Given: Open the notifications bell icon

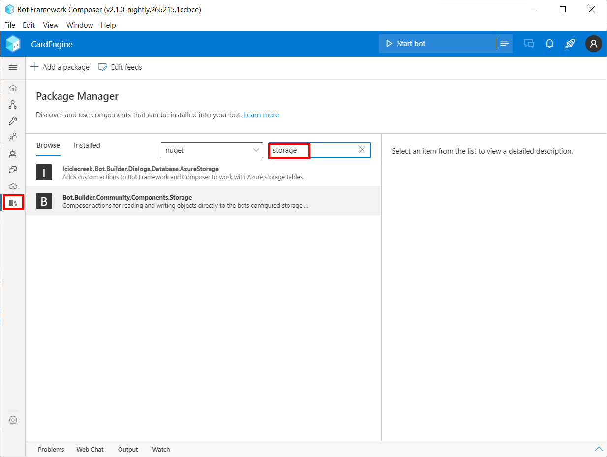Looking at the screenshot, I should click(x=549, y=44).
